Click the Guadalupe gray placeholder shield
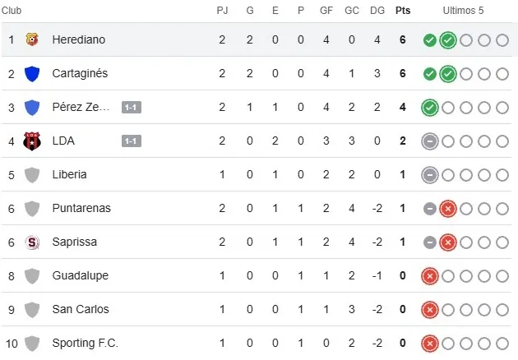The width and height of the screenshot is (518, 360). (x=32, y=275)
